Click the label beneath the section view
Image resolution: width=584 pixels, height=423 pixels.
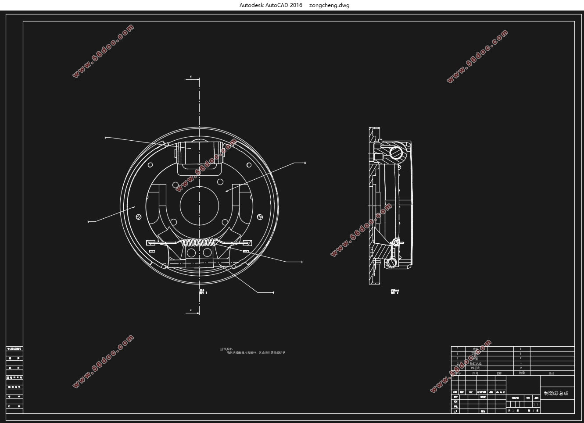(394, 291)
